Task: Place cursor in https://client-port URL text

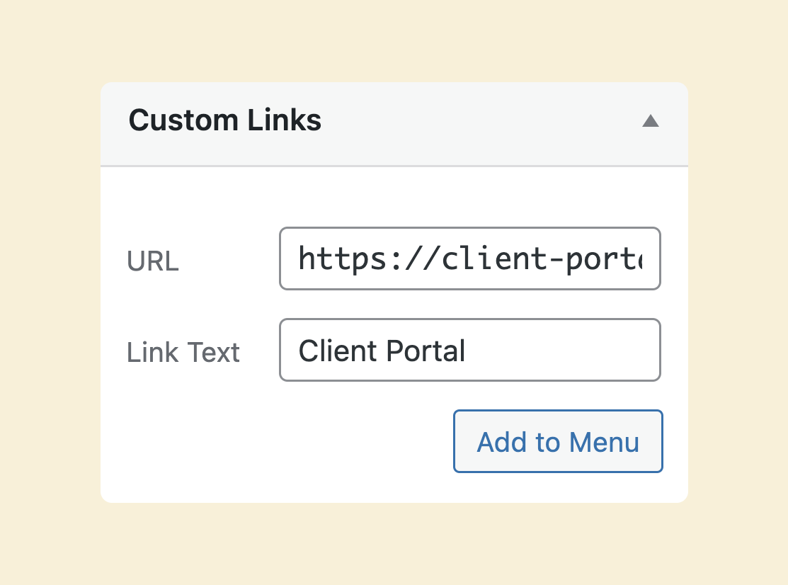Action: click(x=470, y=259)
